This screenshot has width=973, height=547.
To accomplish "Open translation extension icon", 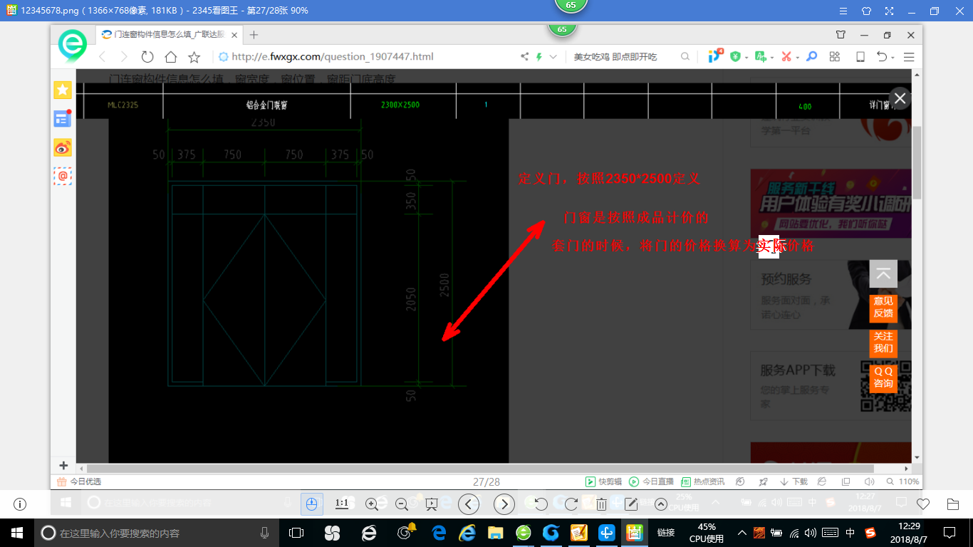I will (761, 57).
